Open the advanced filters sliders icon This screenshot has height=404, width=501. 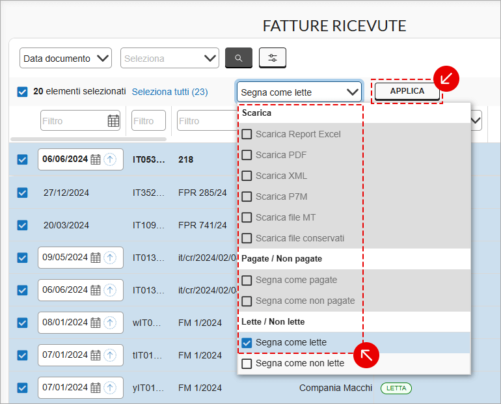click(x=272, y=59)
